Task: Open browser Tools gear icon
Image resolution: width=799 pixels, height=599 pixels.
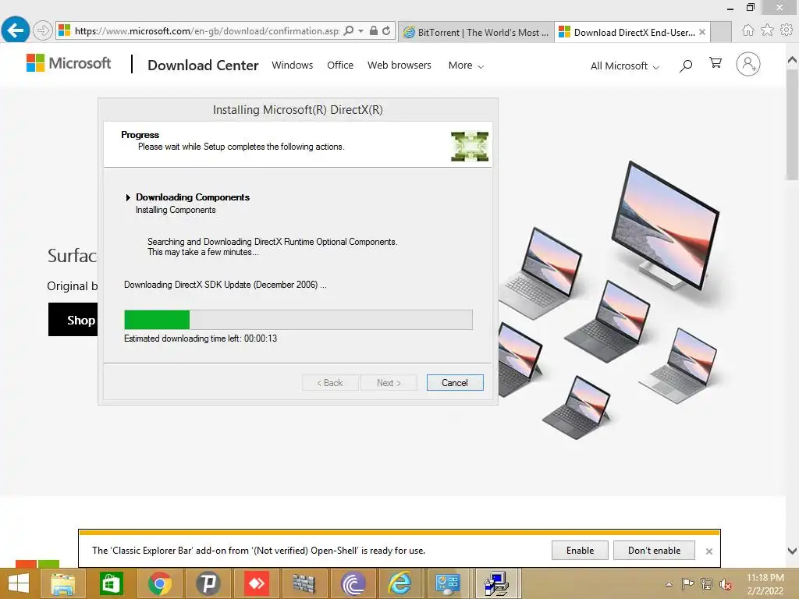Action: [787, 30]
